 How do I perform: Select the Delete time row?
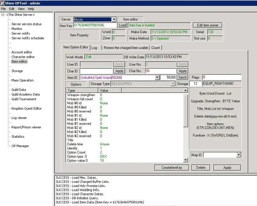(125, 144)
